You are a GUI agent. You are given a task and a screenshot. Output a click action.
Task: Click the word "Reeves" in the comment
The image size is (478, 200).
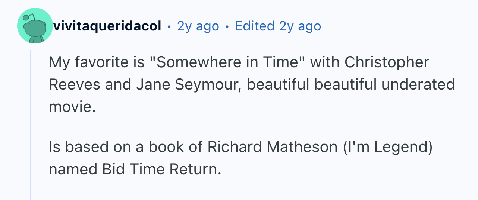point(75,84)
